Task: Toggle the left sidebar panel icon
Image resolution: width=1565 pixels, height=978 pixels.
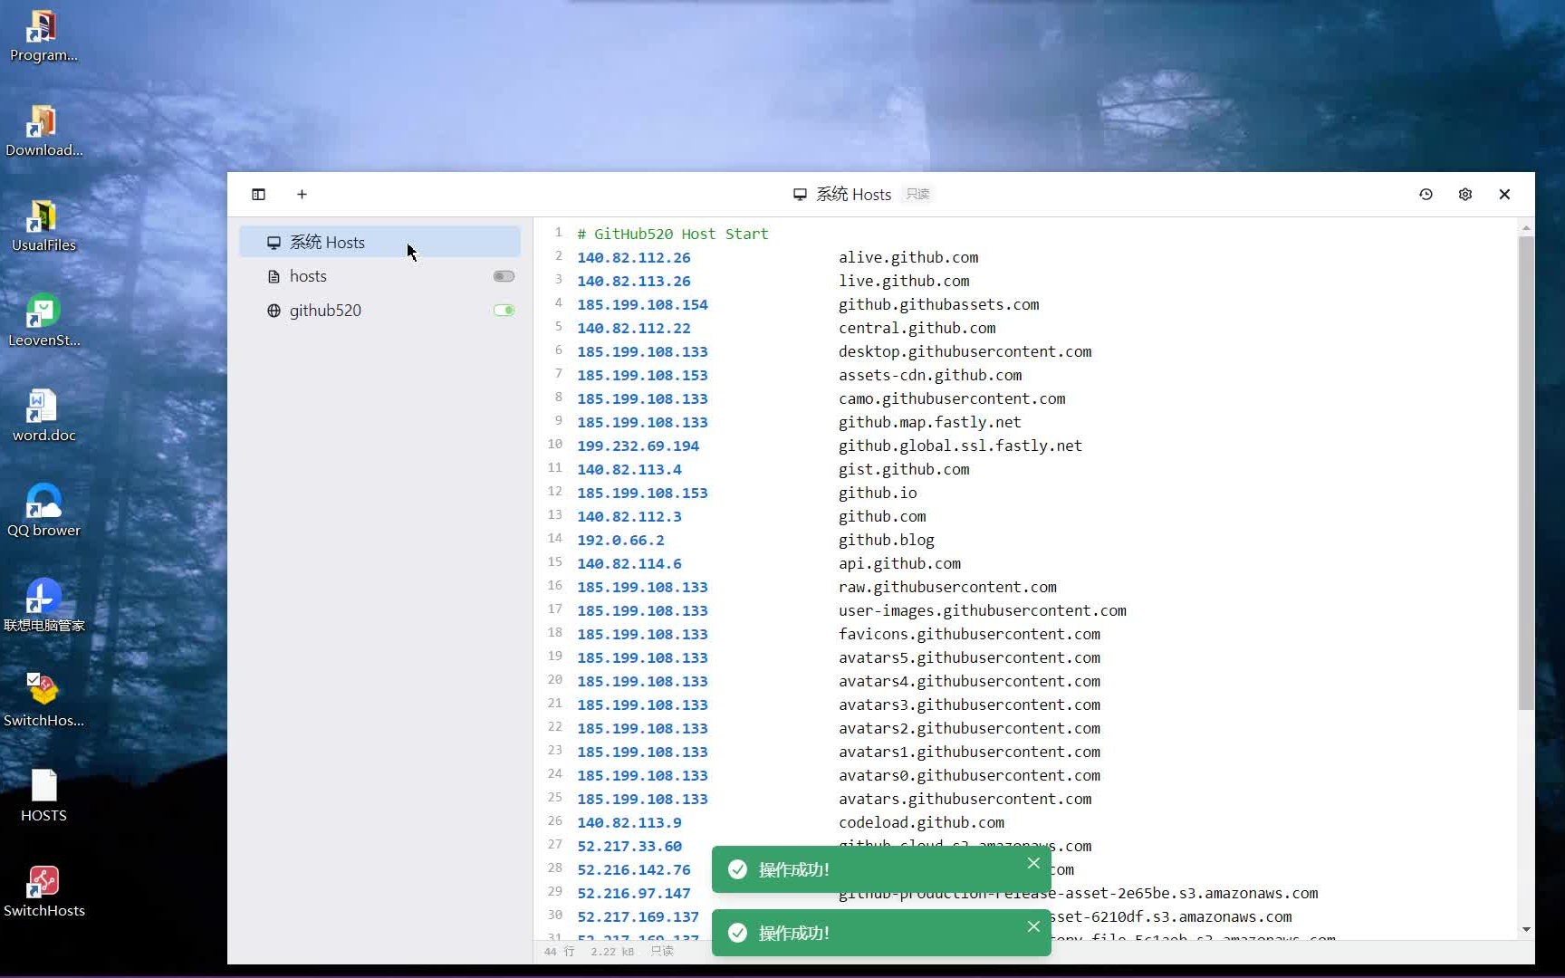Action: [258, 194]
